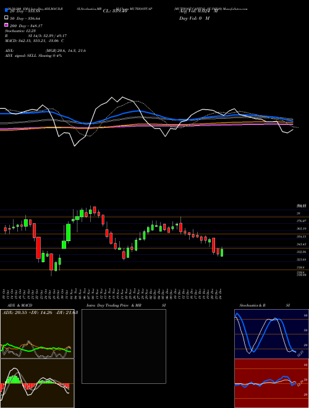Viewport: 309px width, 408px height.
Task: Click the 'ADX & MACD' panel title
Action: pos(20,305)
